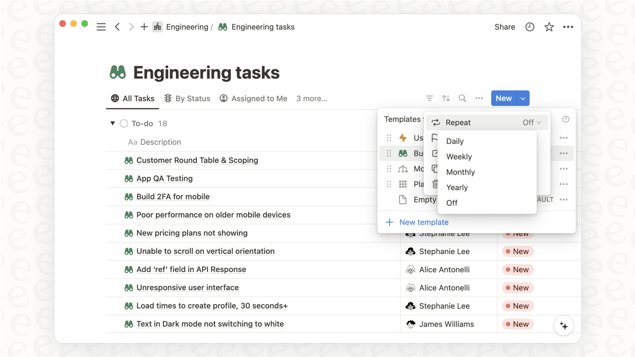Open the New button dropdown chevron
The height and width of the screenshot is (357, 635).
[523, 98]
